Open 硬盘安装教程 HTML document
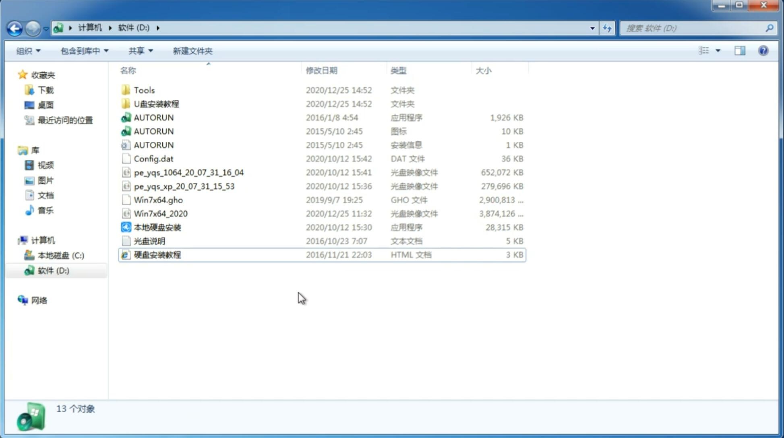This screenshot has height=438, width=784. click(157, 254)
